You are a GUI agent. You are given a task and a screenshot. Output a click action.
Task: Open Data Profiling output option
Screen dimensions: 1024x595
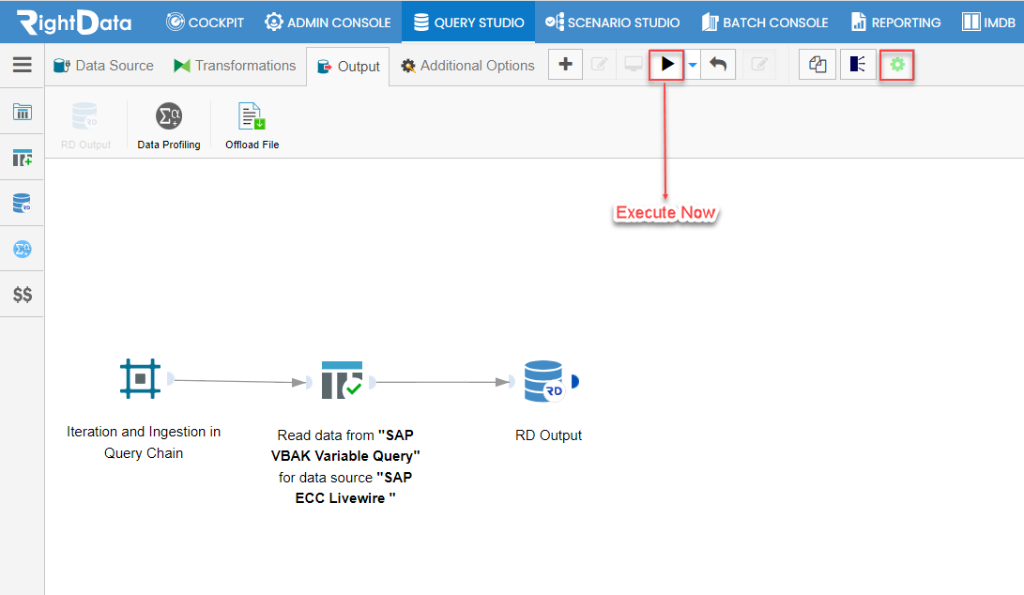click(169, 126)
